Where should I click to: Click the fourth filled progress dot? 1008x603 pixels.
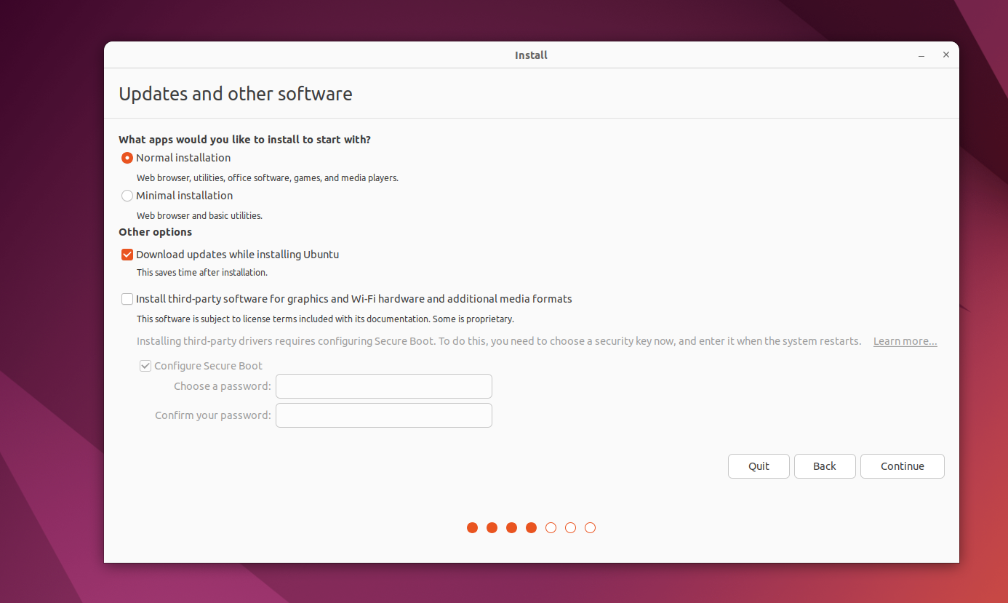click(x=531, y=527)
